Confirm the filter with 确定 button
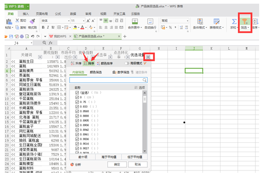 (117, 164)
